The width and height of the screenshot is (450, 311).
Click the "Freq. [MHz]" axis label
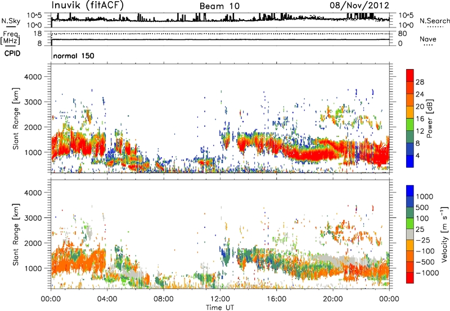10,38
